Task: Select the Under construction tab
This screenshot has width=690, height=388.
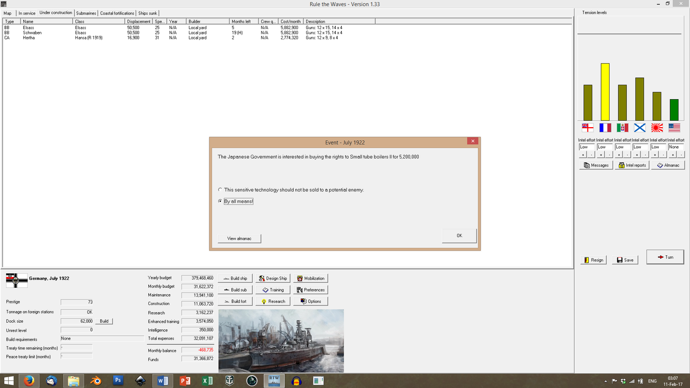Action: tap(56, 12)
